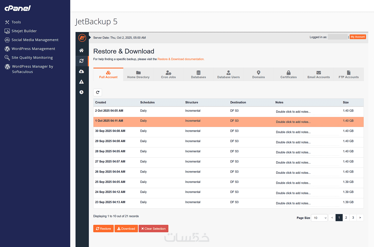Click the Clear Selection button

tap(153, 229)
